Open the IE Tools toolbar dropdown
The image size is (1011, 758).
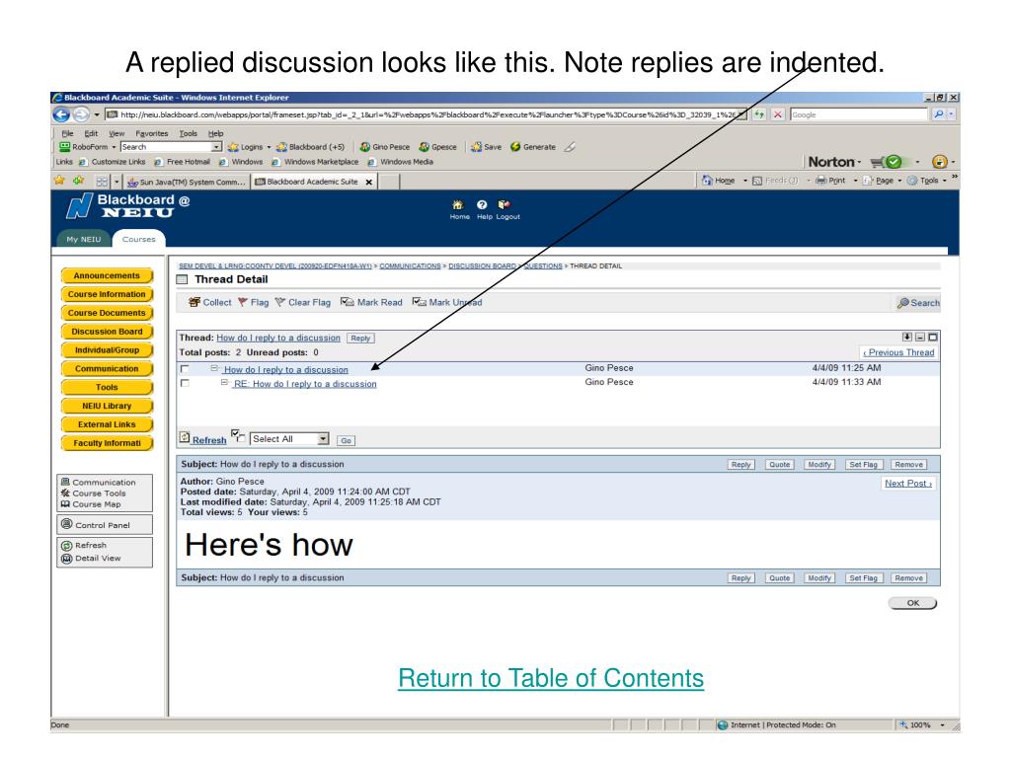[927, 181]
